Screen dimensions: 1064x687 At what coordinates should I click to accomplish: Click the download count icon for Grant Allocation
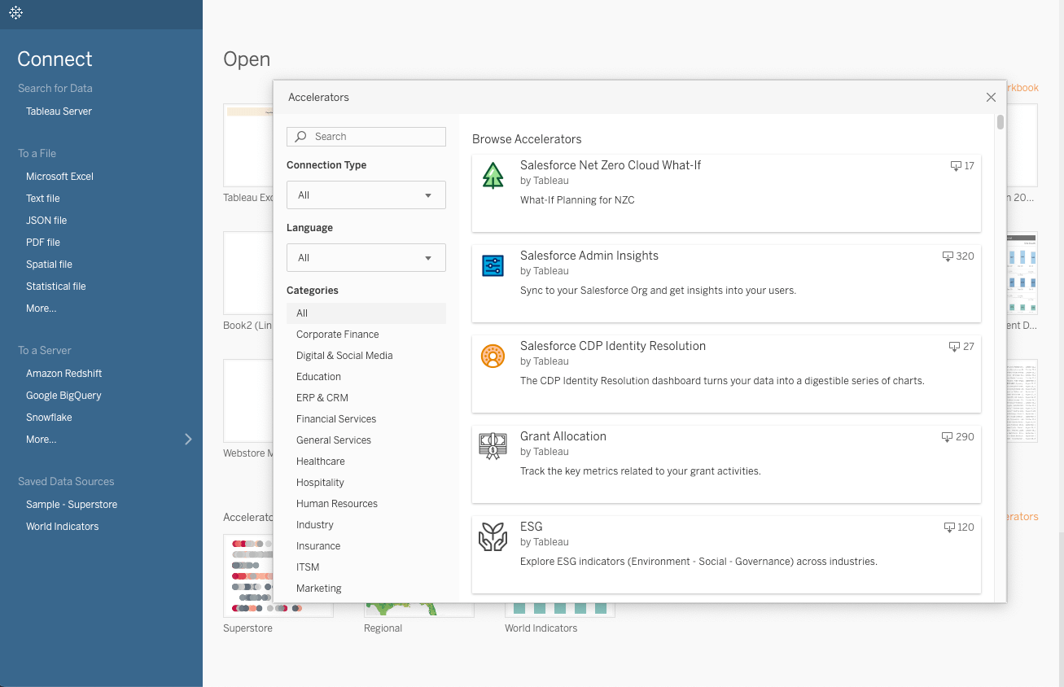click(947, 437)
